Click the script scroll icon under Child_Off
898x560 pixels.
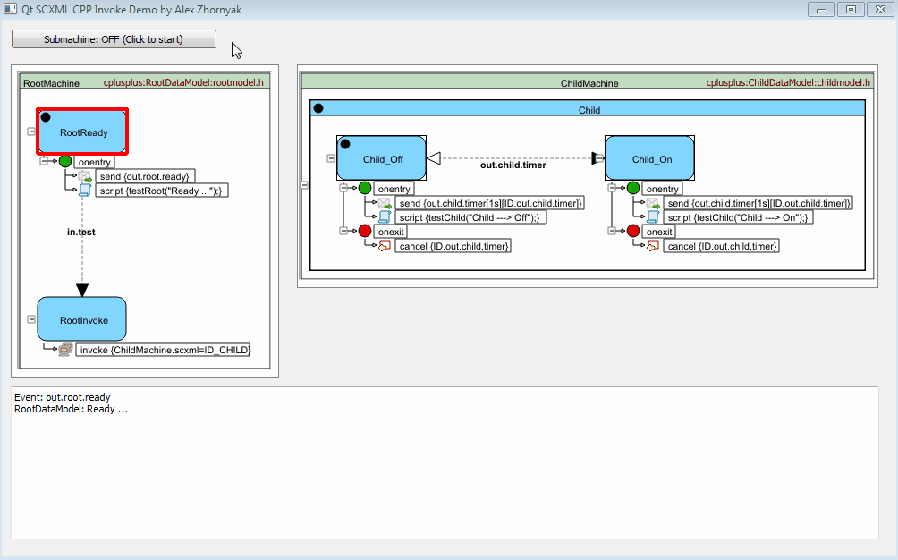click(x=385, y=216)
